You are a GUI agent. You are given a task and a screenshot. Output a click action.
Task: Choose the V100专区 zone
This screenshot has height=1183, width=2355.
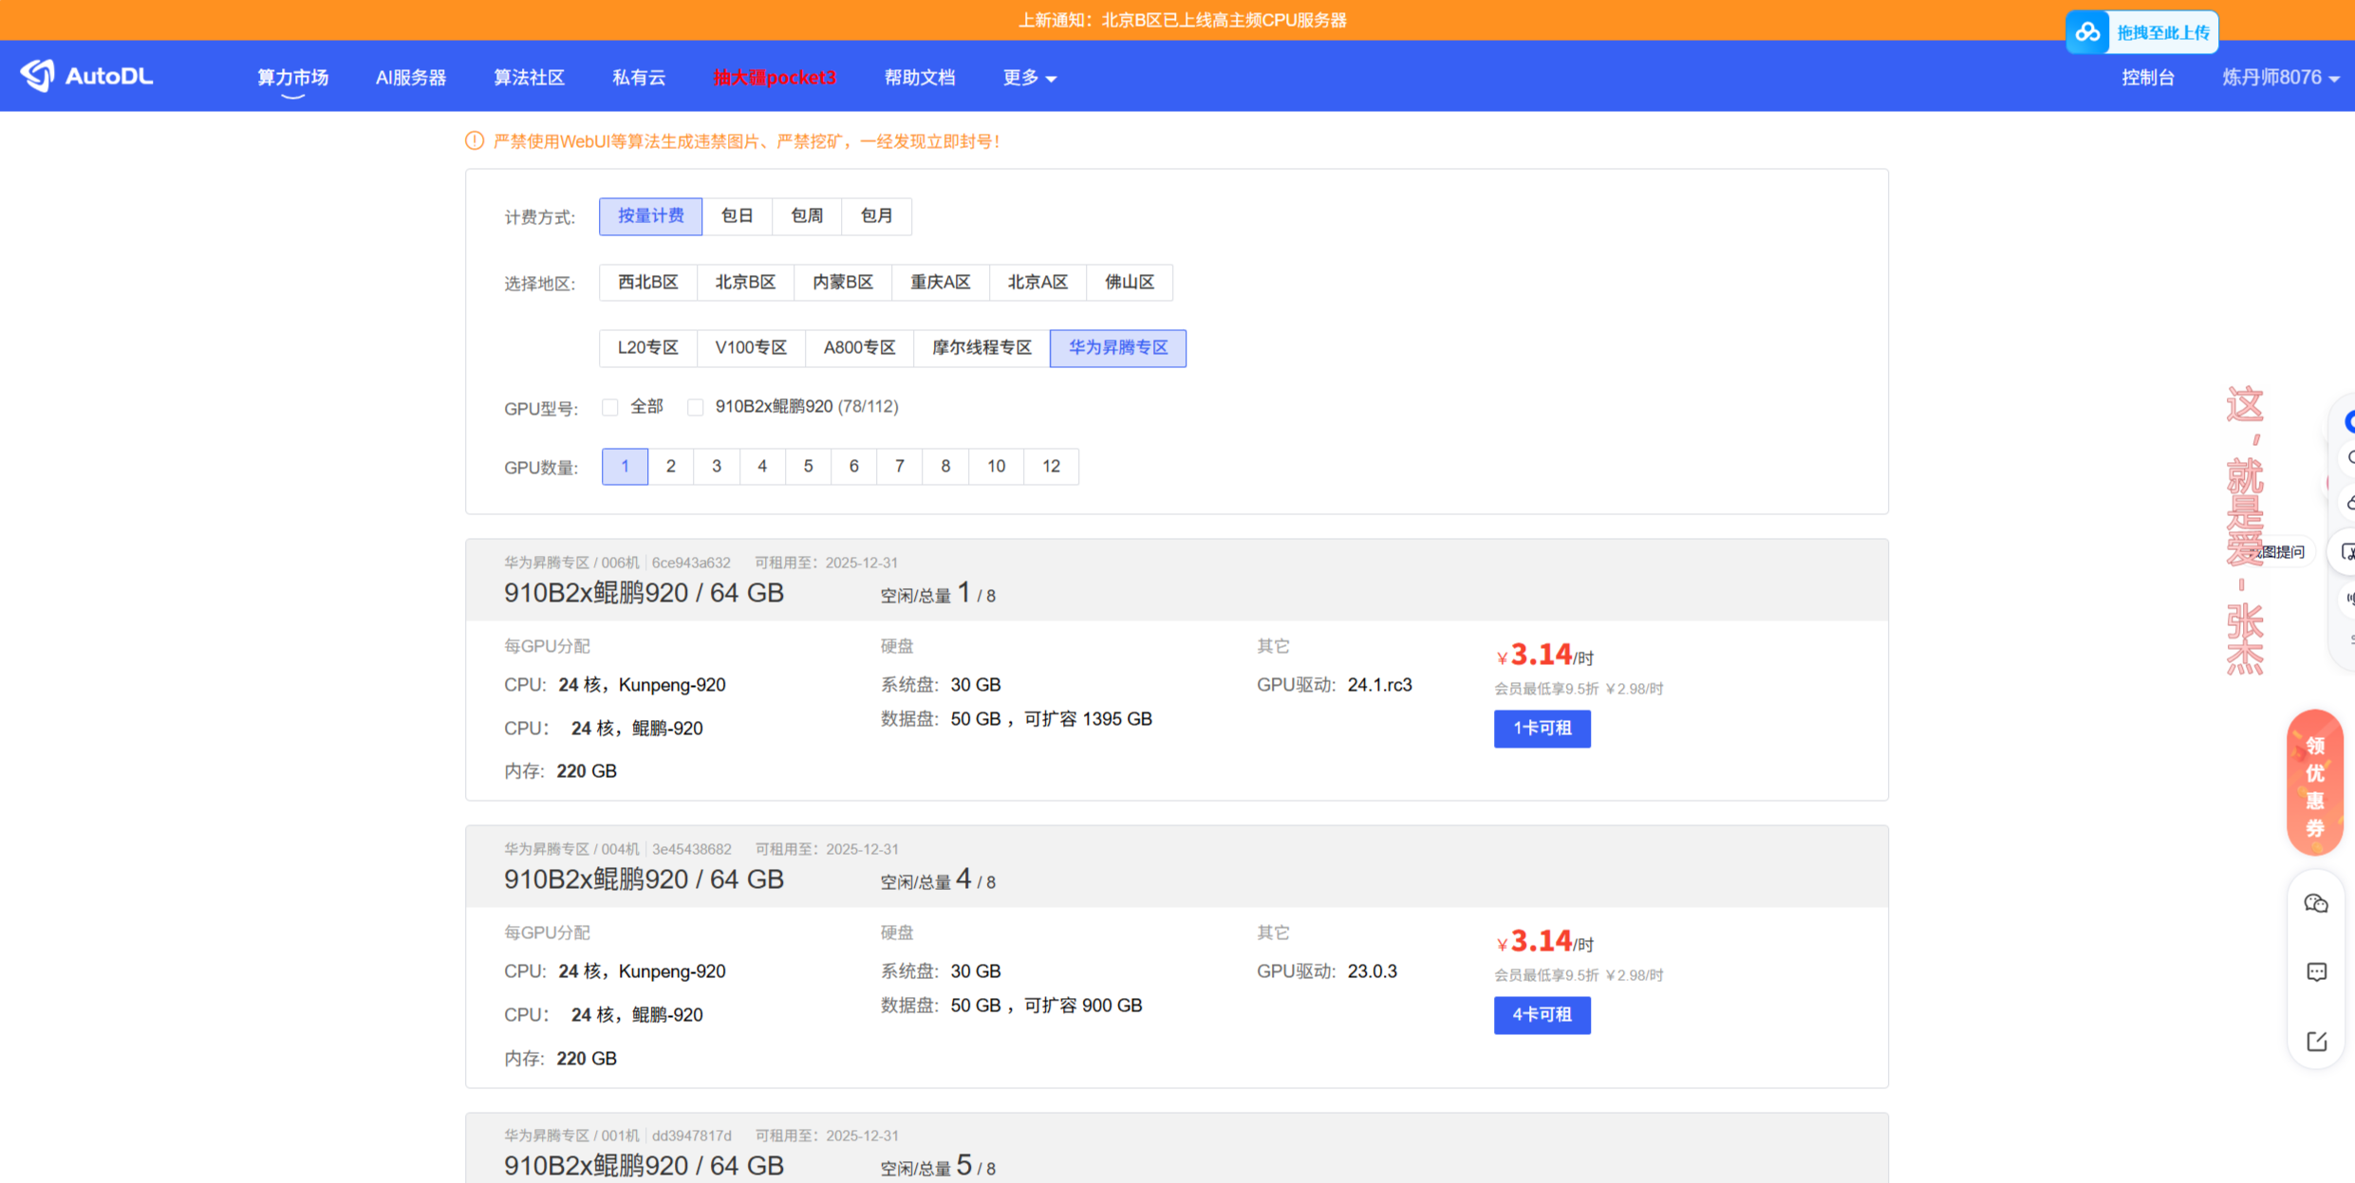point(751,348)
